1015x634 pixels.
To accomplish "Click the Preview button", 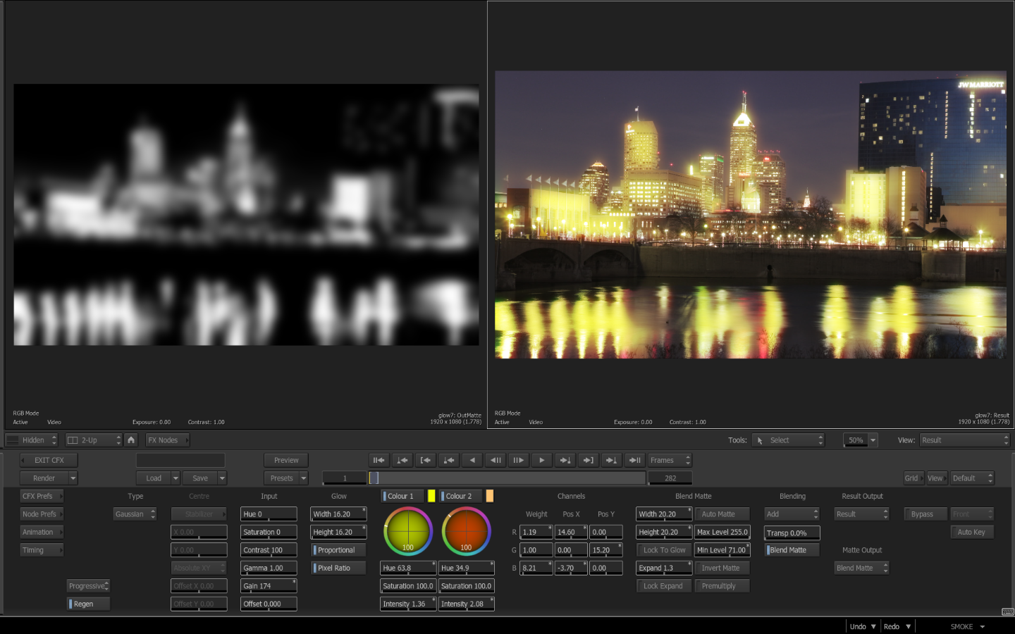I will (285, 460).
